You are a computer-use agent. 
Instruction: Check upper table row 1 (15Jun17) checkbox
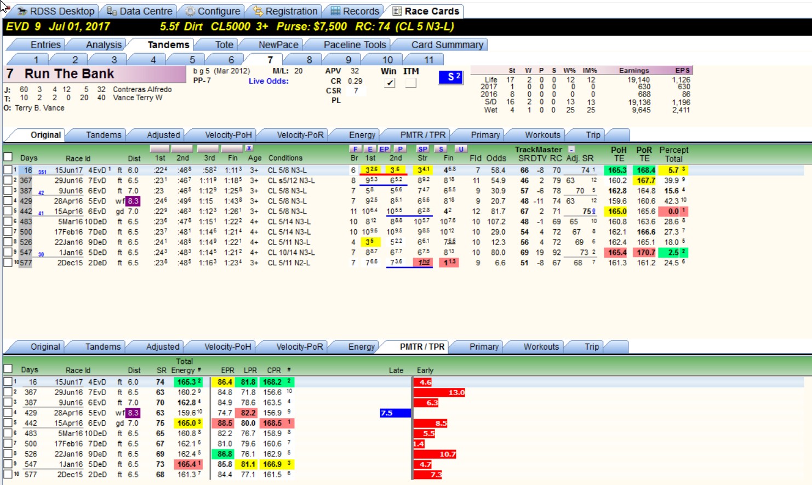8,170
